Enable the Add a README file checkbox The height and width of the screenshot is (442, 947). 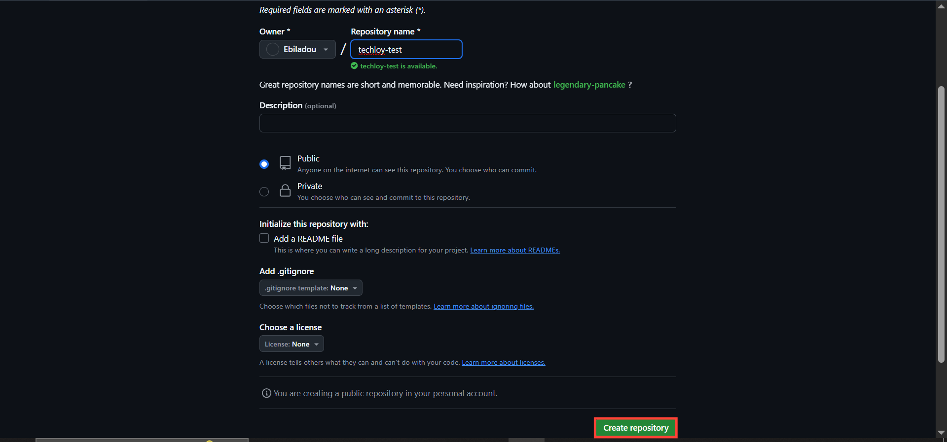(264, 238)
